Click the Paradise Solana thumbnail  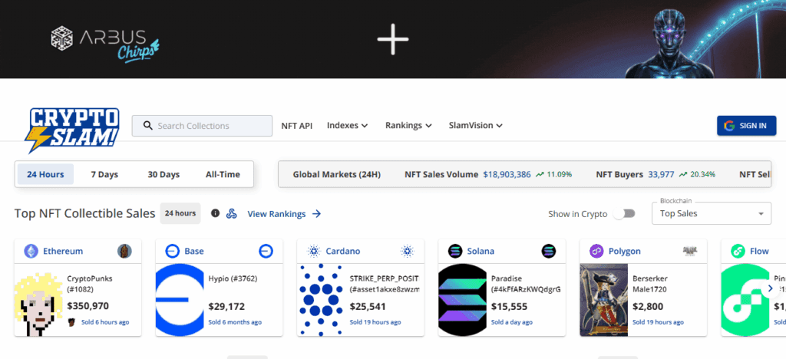[462, 300]
